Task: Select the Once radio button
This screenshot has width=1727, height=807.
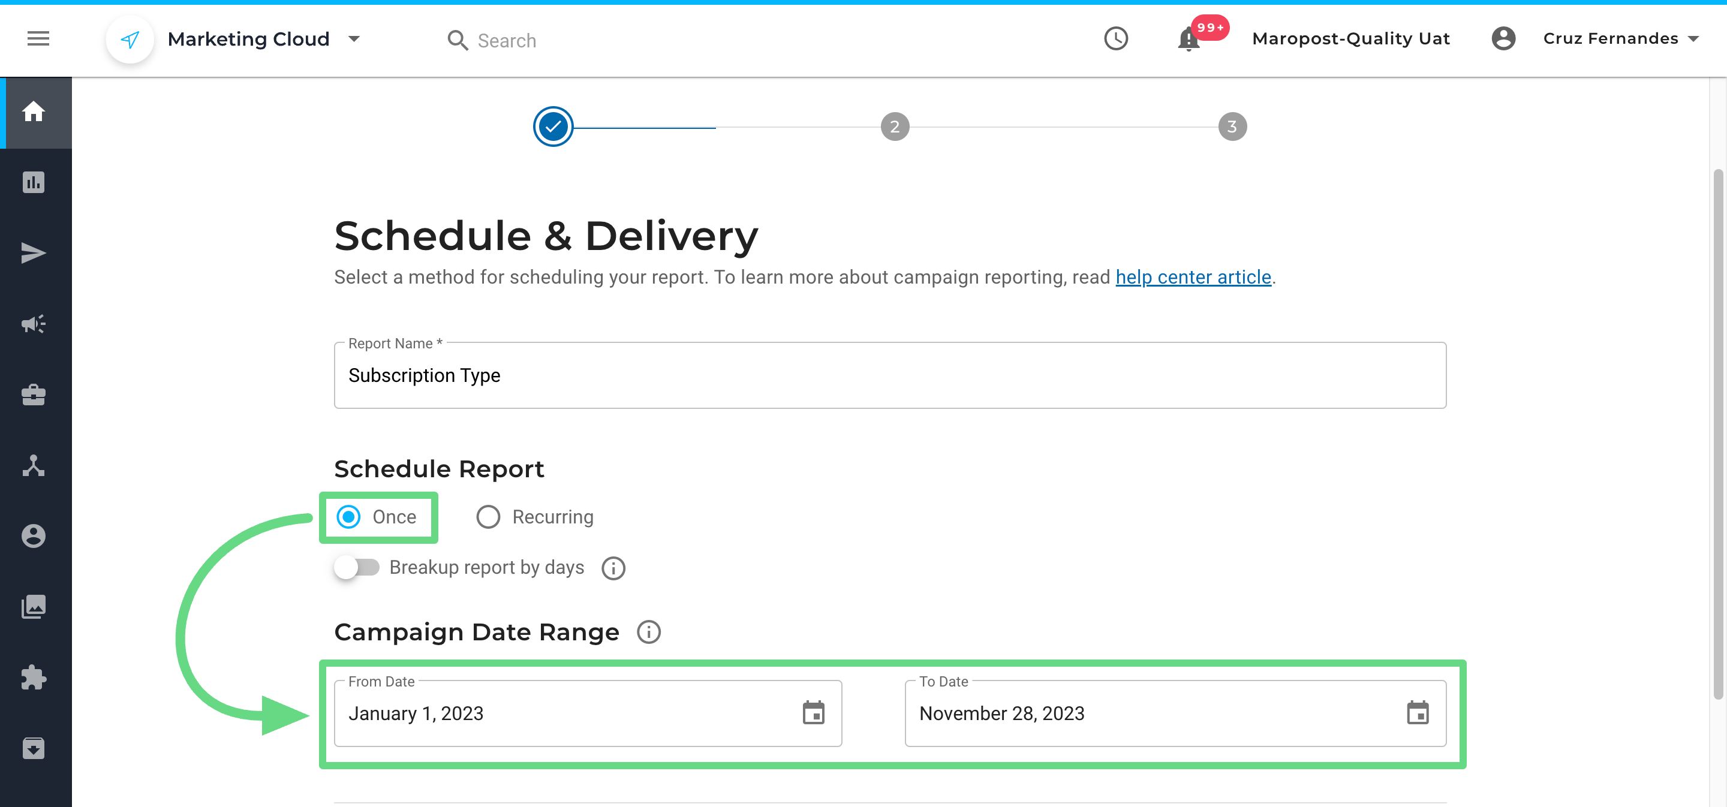Action: tap(348, 517)
